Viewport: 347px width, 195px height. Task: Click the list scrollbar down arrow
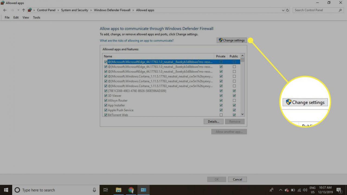coord(242,114)
